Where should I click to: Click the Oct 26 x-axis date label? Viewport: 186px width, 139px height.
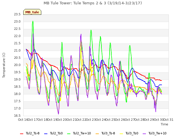120,120
